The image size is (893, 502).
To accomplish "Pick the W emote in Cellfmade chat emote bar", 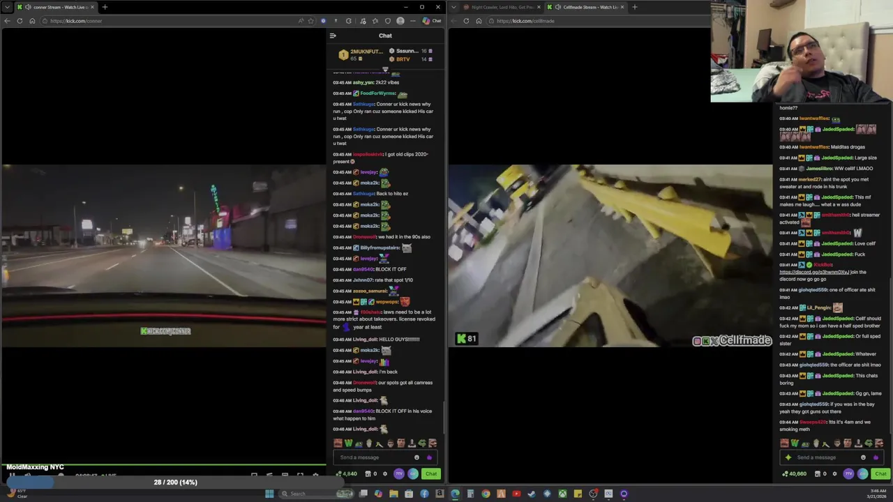I will click(795, 443).
